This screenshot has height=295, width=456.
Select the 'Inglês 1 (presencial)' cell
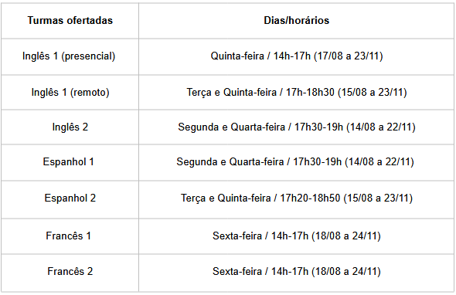[x=69, y=56]
